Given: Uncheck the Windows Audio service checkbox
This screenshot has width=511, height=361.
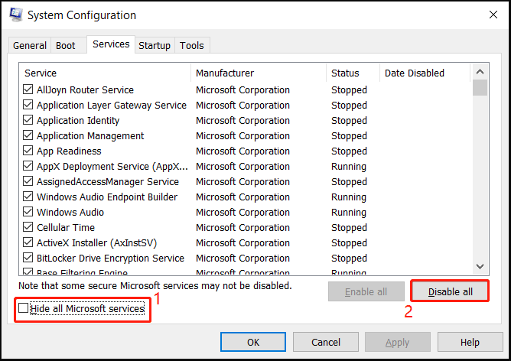Looking at the screenshot, I should tap(28, 213).
